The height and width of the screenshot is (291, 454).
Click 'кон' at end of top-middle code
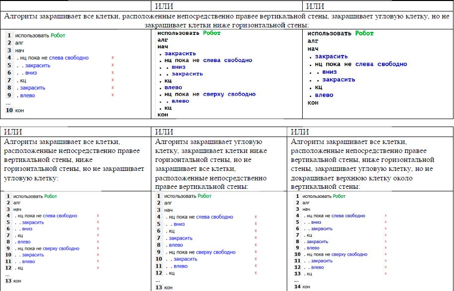tap(163, 115)
